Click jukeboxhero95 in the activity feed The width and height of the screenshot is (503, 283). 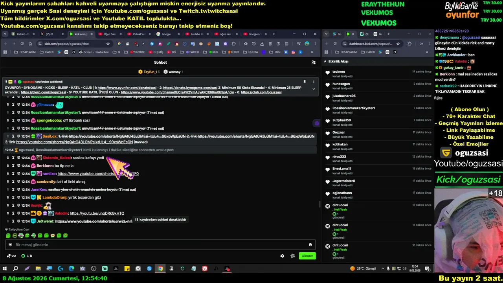[x=344, y=96]
